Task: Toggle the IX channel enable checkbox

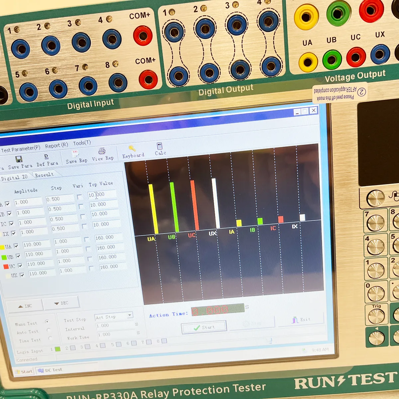Action: pyautogui.click(x=13, y=233)
